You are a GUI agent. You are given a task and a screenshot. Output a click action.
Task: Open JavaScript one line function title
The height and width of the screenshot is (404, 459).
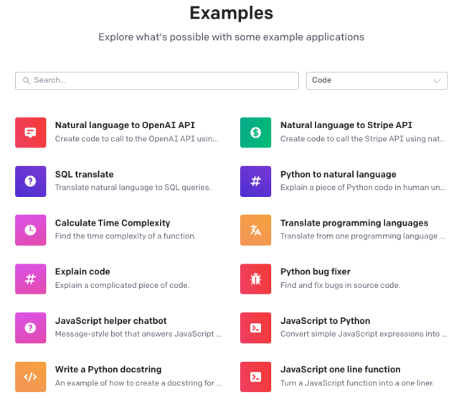click(x=340, y=370)
